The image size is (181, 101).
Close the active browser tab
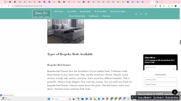tap(154, 2)
